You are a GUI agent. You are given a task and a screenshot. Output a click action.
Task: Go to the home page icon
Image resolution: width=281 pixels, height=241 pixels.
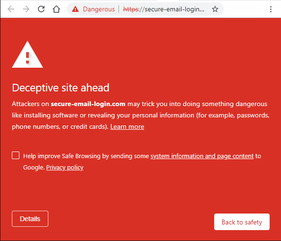[x=56, y=9]
